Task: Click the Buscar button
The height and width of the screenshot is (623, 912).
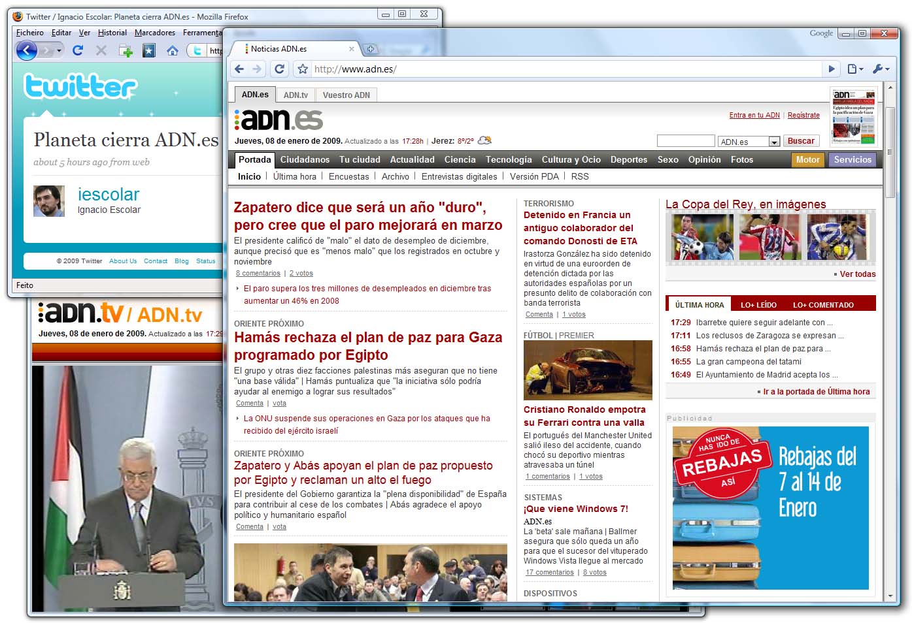Action: (x=801, y=141)
